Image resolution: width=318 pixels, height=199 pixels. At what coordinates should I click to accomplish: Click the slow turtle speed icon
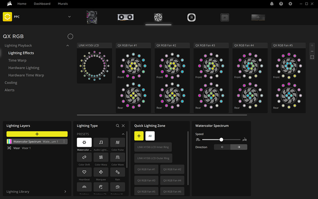coord(198,140)
